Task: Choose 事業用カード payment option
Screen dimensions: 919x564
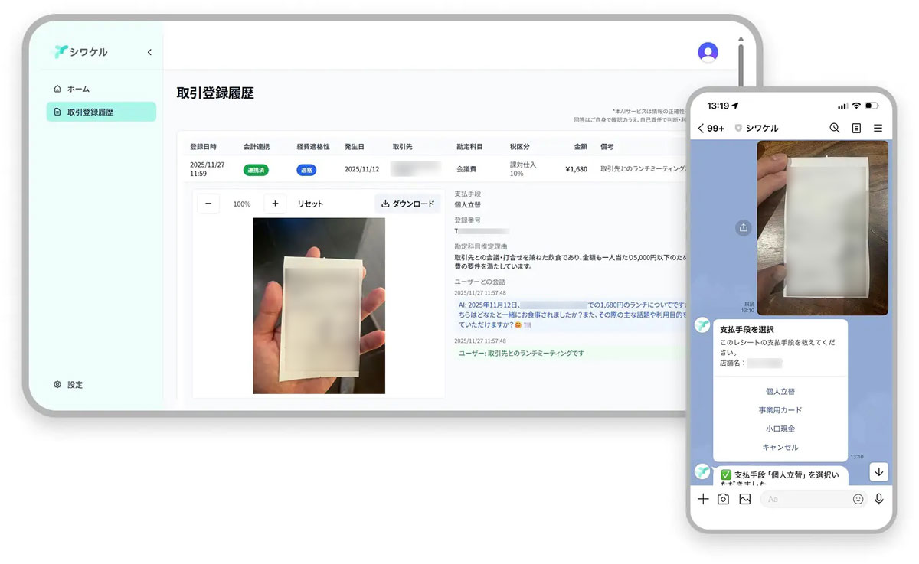Action: pos(780,410)
